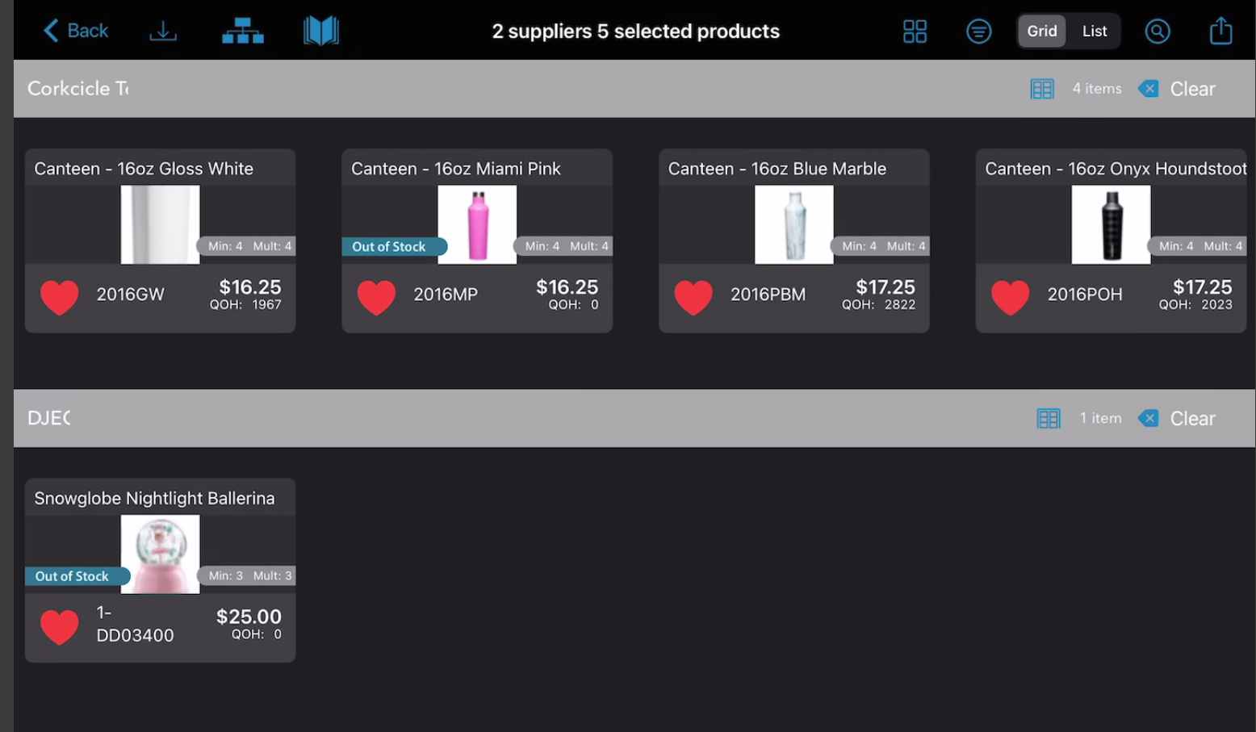This screenshot has height=732, width=1256.
Task: Tap the 4 items count
Action: pyautogui.click(x=1097, y=89)
